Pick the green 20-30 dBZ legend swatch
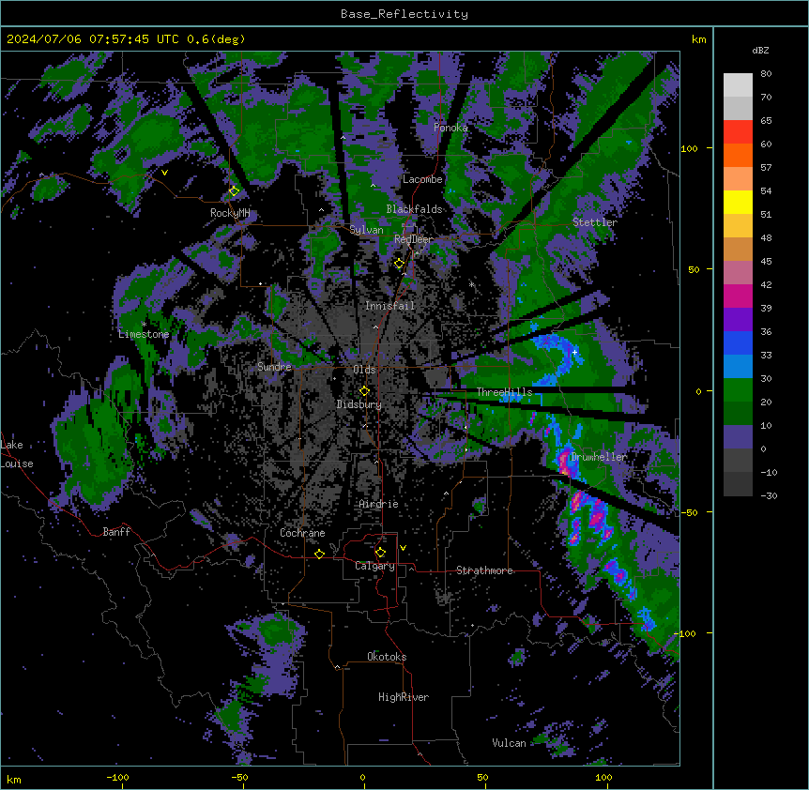Image resolution: width=809 pixels, height=790 pixels. click(738, 390)
